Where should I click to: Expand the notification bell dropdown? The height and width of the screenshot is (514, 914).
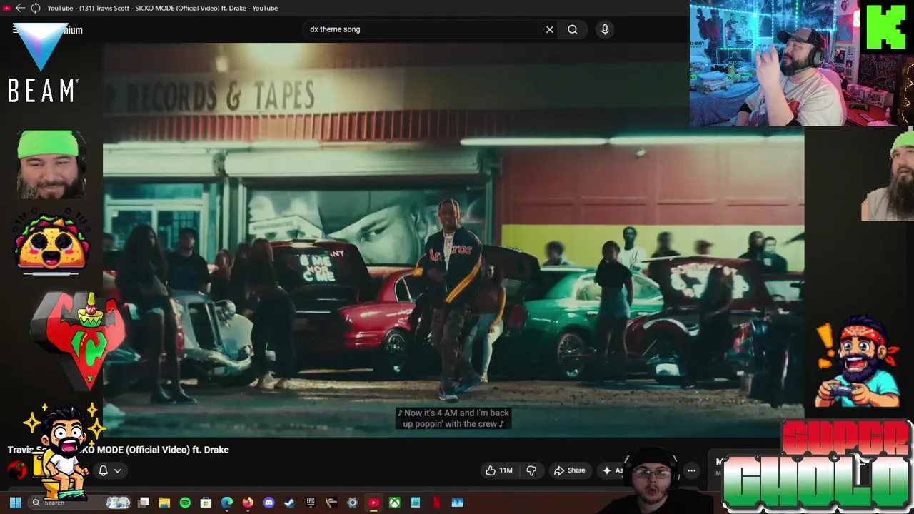click(109, 470)
